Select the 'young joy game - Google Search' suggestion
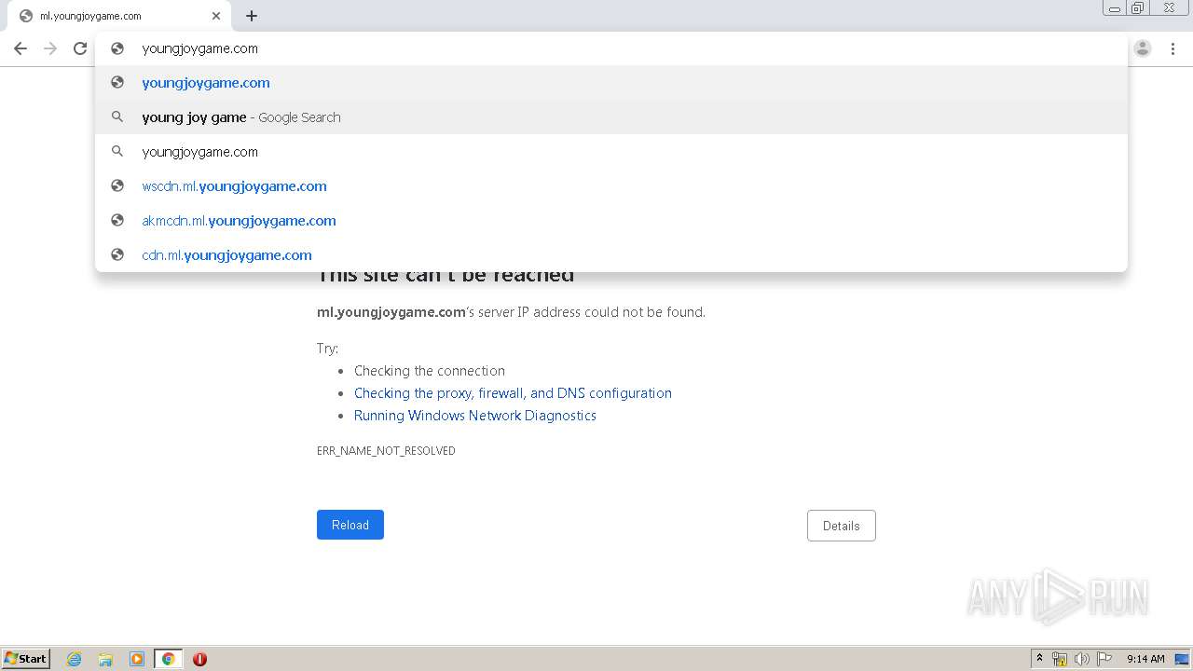This screenshot has height=671, width=1193. click(611, 117)
